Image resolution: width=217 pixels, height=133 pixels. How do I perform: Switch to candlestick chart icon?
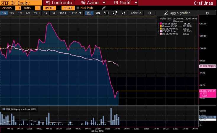[x=98, y=13]
